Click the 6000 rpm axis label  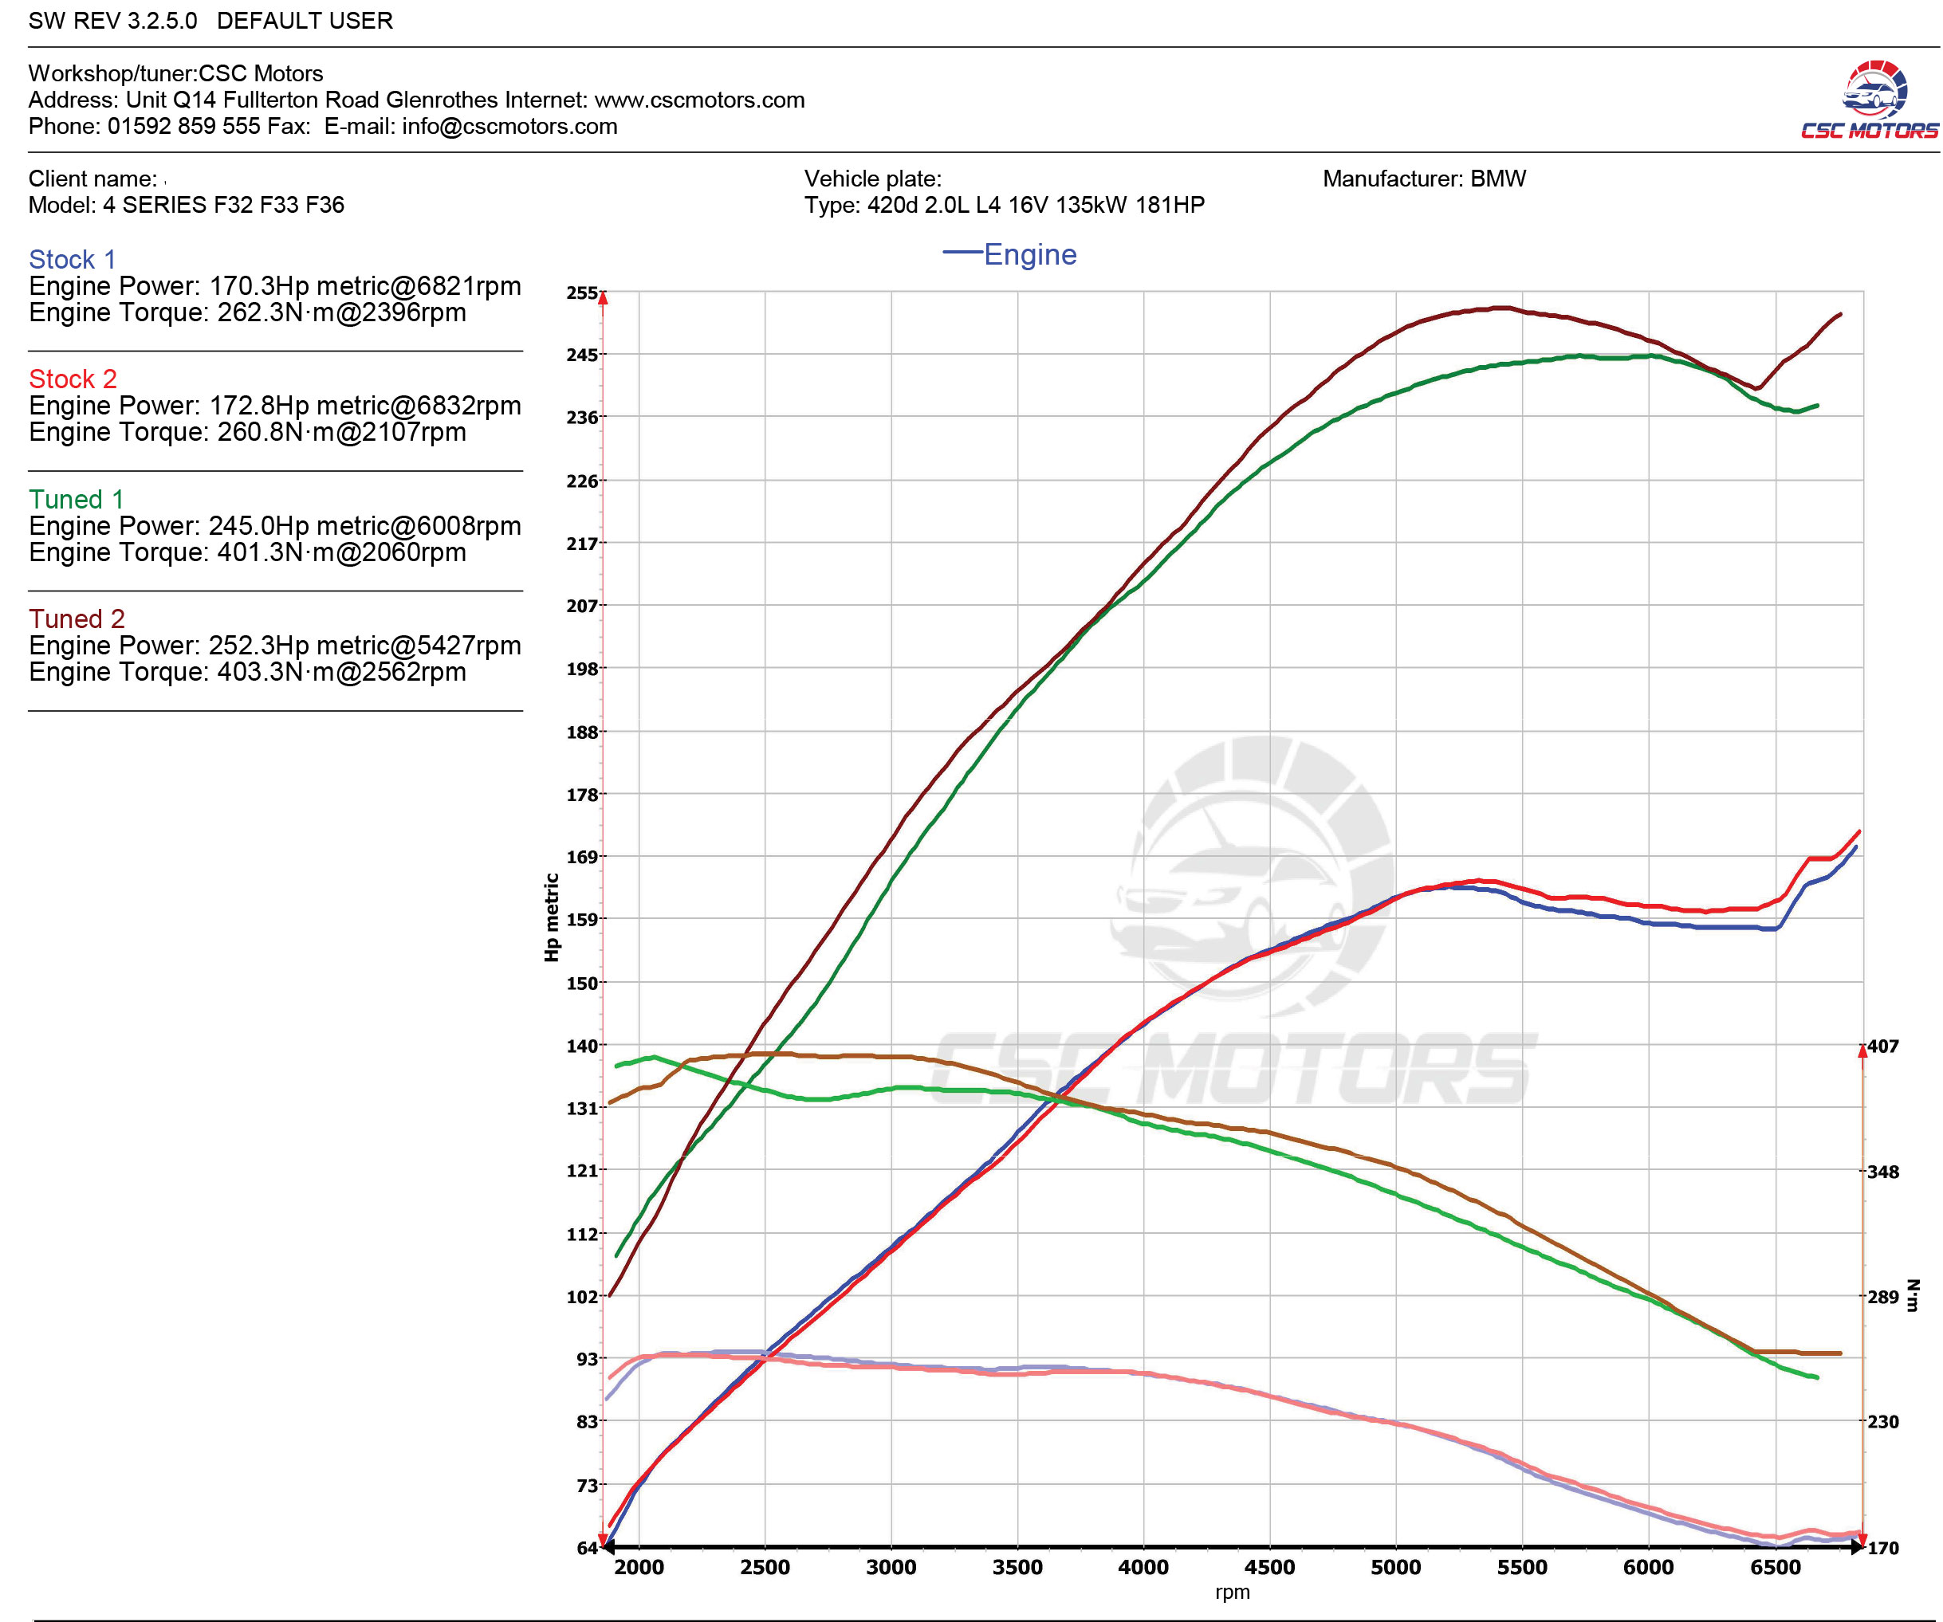[1649, 1566]
